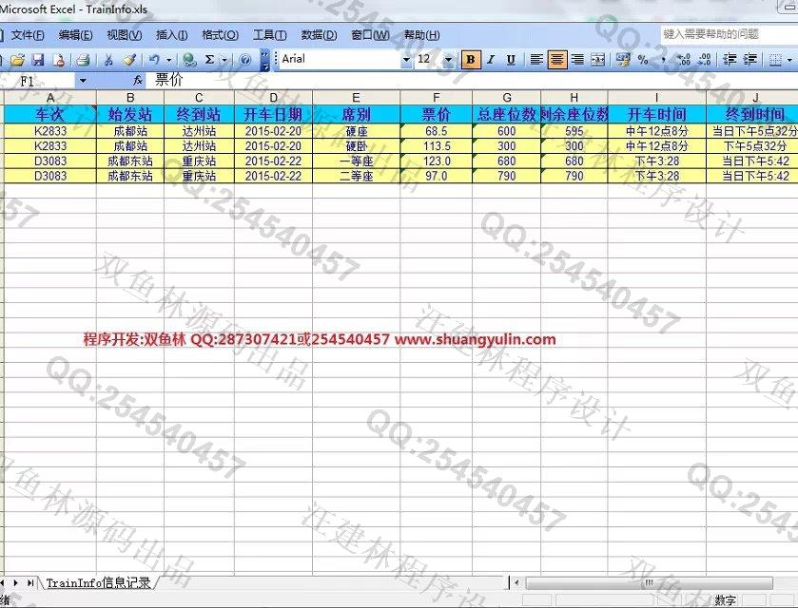This screenshot has height=608, width=798.
Task: Select the TrainInfo信息记录 sheet tab
Action: coord(98,583)
